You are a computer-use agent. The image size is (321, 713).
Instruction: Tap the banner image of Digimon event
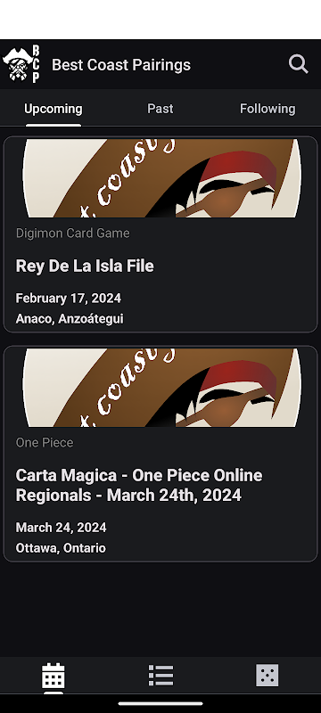point(160,177)
